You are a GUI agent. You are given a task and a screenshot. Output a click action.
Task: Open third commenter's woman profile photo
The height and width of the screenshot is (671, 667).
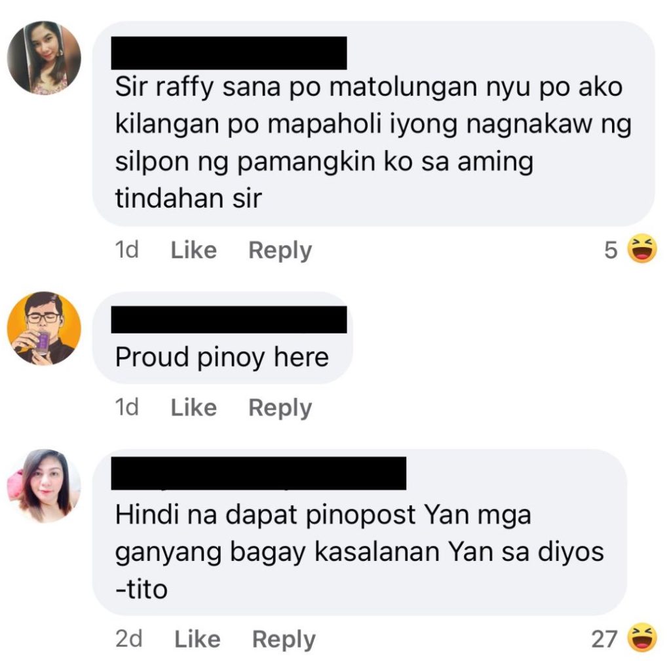(x=44, y=486)
